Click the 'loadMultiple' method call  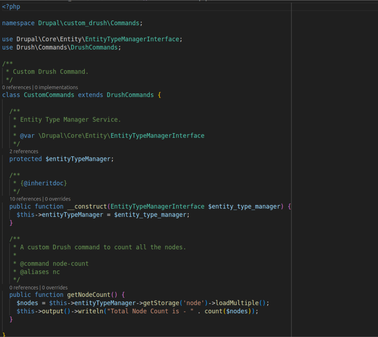click(x=237, y=303)
